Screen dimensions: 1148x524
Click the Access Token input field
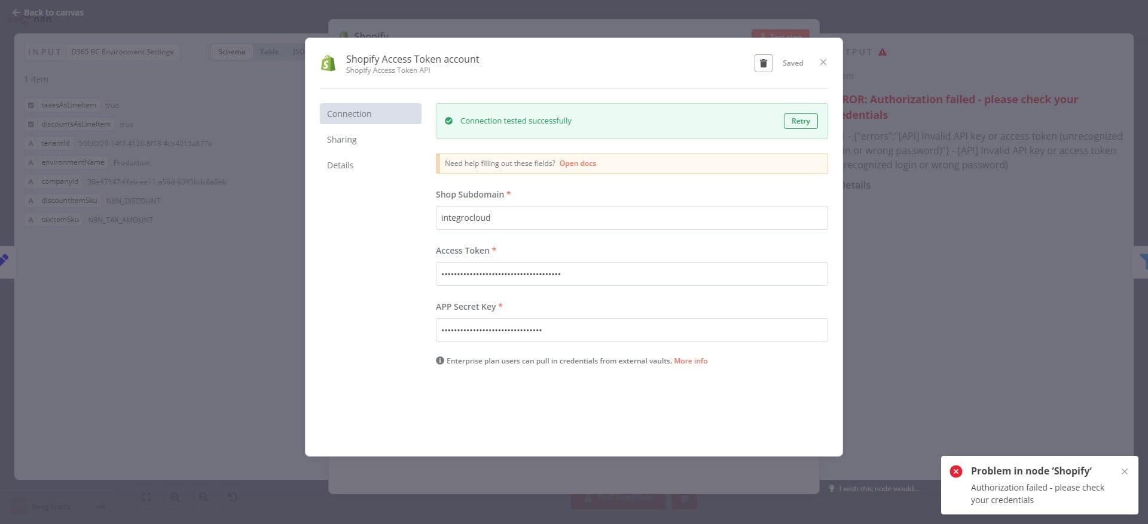point(631,274)
